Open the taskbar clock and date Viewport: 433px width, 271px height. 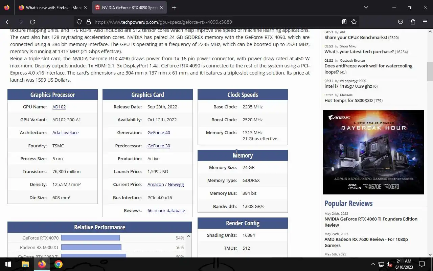coord(404,264)
